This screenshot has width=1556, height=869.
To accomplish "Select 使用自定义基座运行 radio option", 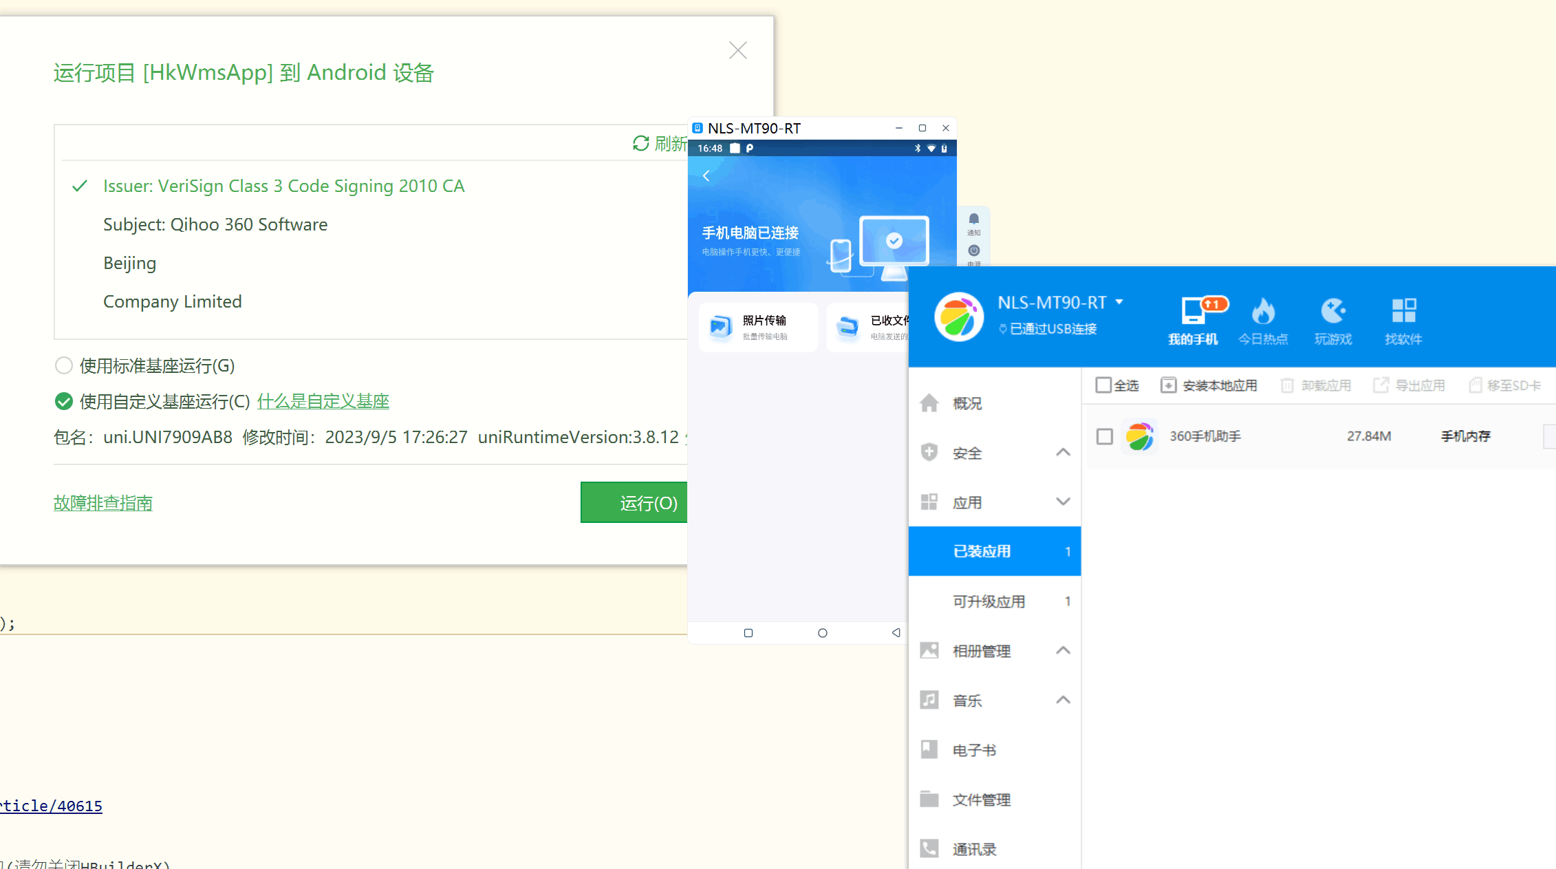I will tap(64, 401).
